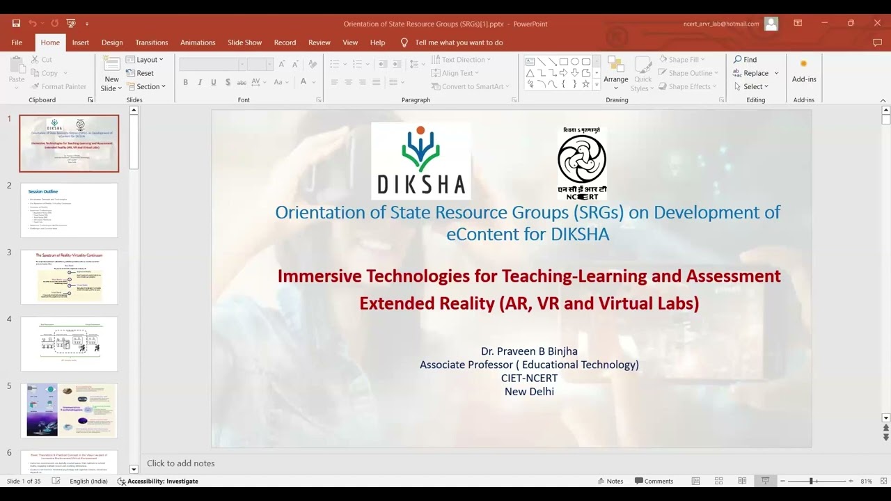The height and width of the screenshot is (501, 891).
Task: Expand the Section dropdown
Action: tap(146, 87)
